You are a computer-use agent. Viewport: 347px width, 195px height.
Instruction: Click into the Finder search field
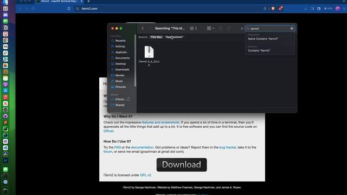tap(270, 29)
